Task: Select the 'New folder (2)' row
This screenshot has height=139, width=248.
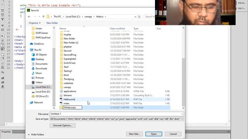Action: pyautogui.click(x=115, y=43)
